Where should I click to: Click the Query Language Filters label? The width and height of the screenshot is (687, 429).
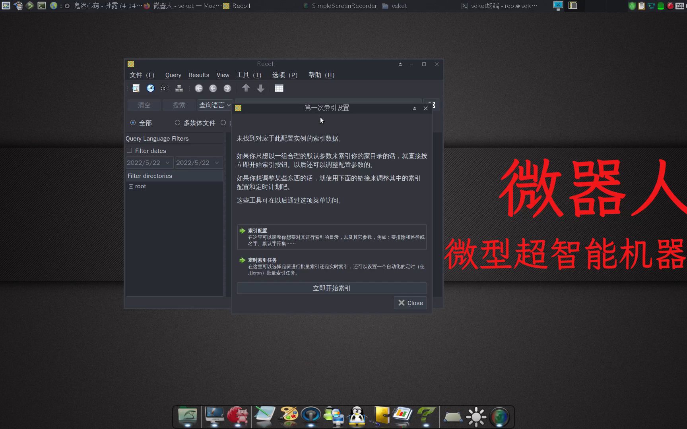[157, 139]
